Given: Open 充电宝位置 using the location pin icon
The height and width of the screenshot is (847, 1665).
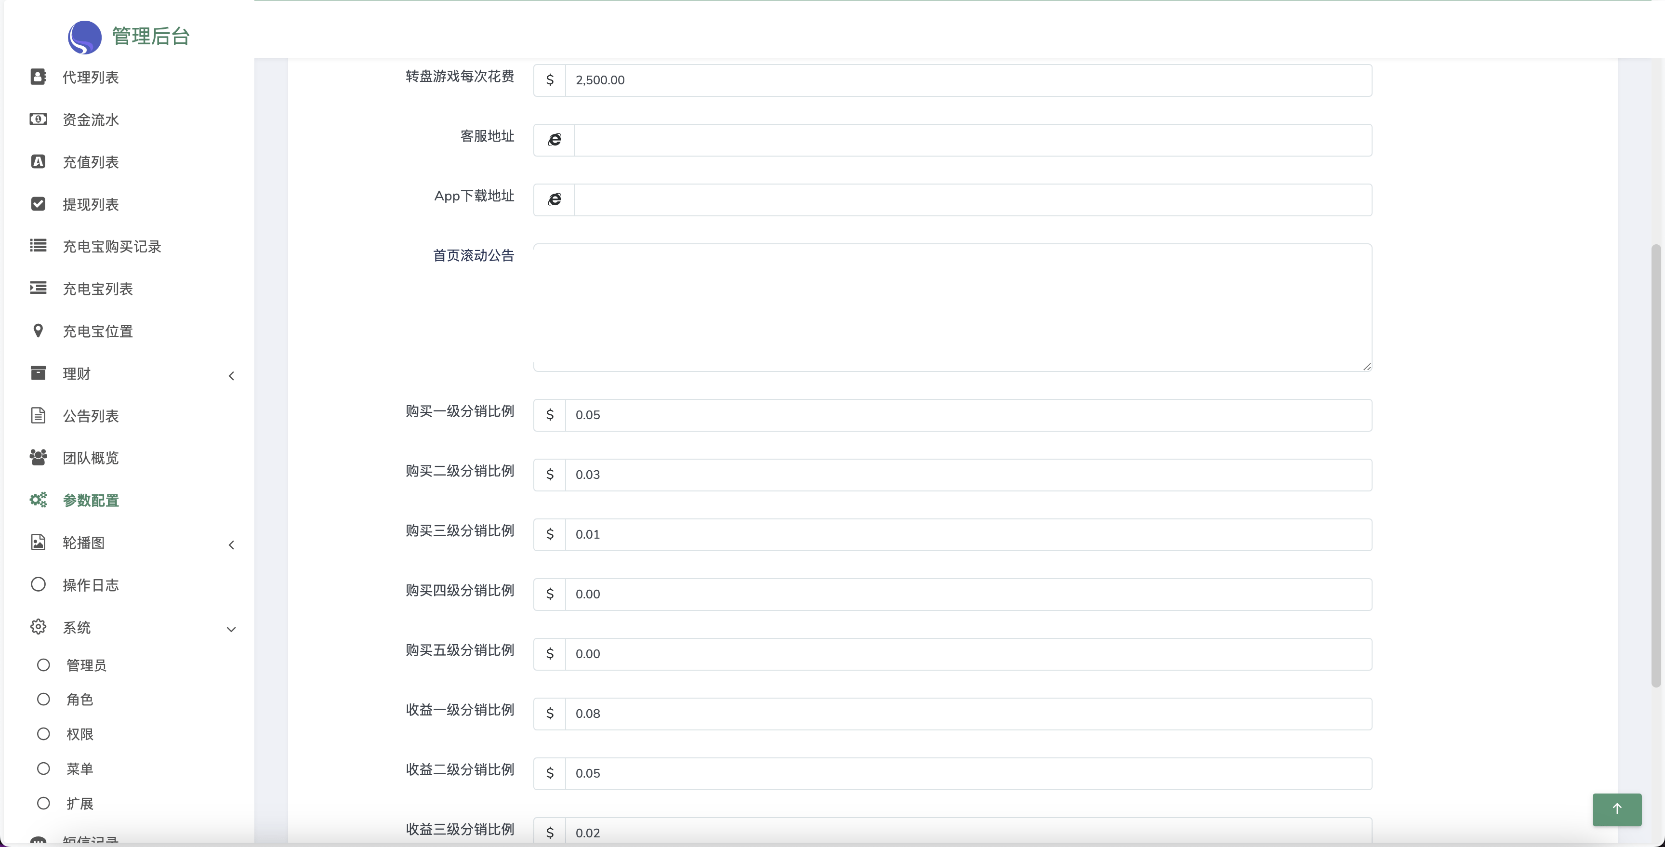Looking at the screenshot, I should [38, 331].
